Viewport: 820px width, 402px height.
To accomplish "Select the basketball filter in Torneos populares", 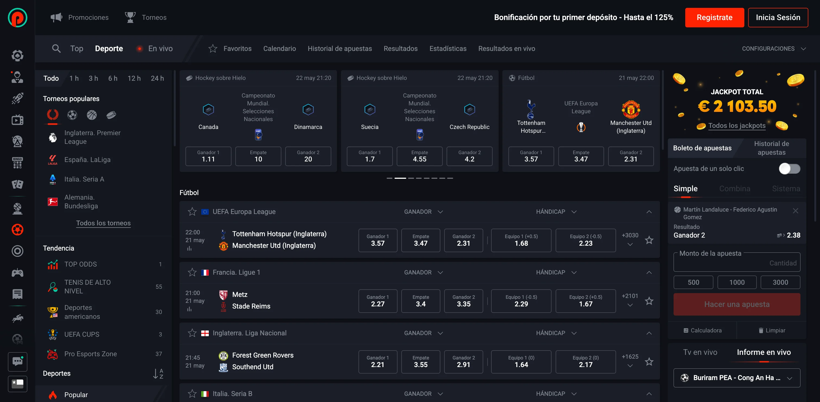I will [92, 115].
